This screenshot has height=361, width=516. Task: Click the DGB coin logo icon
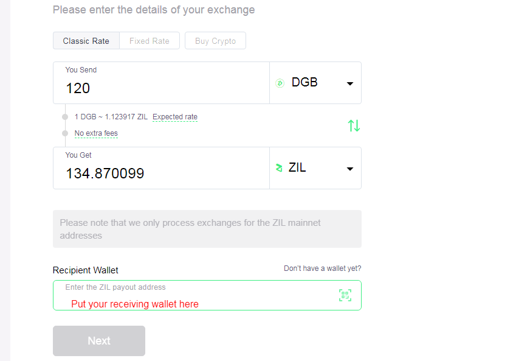(280, 83)
